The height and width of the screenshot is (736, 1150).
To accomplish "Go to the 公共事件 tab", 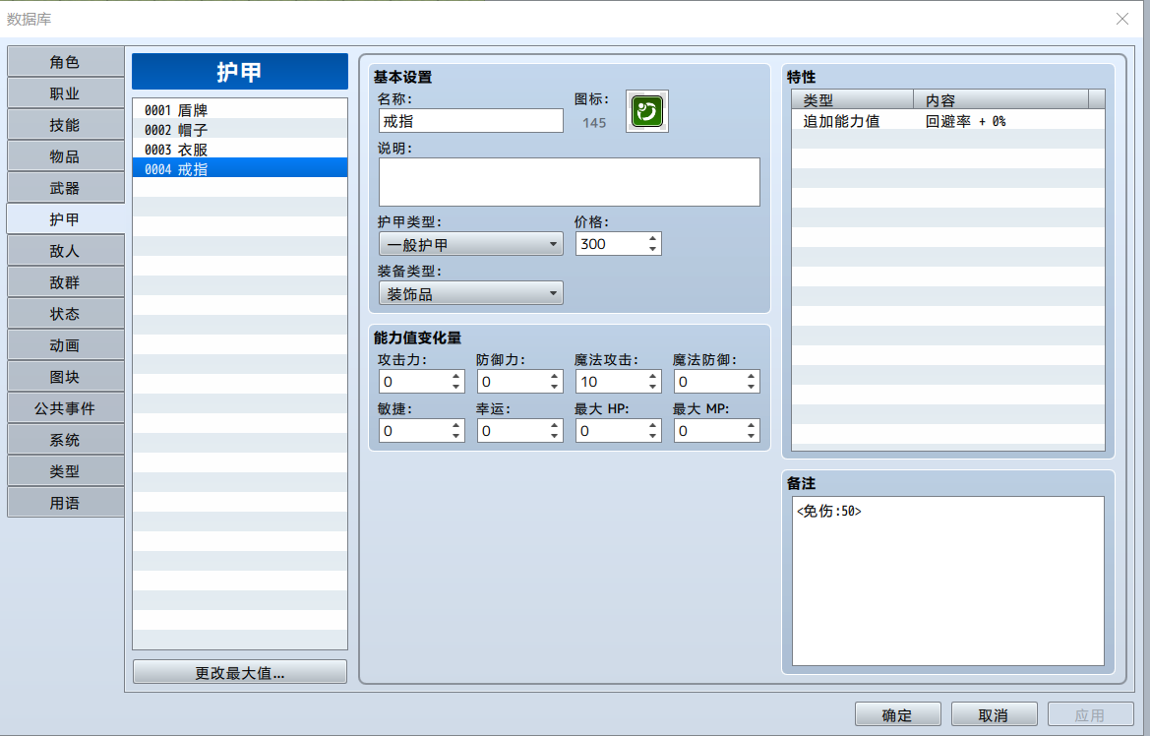I will pos(65,408).
